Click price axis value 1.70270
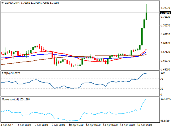This screenshot has width=171, height=128. (x=165, y=26)
